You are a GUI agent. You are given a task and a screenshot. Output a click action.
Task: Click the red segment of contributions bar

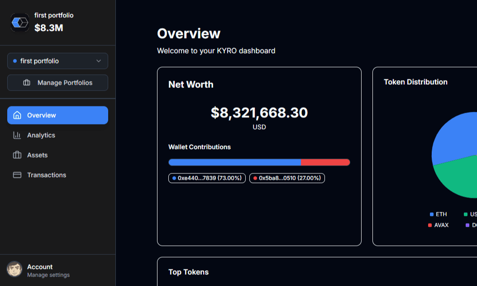click(325, 162)
